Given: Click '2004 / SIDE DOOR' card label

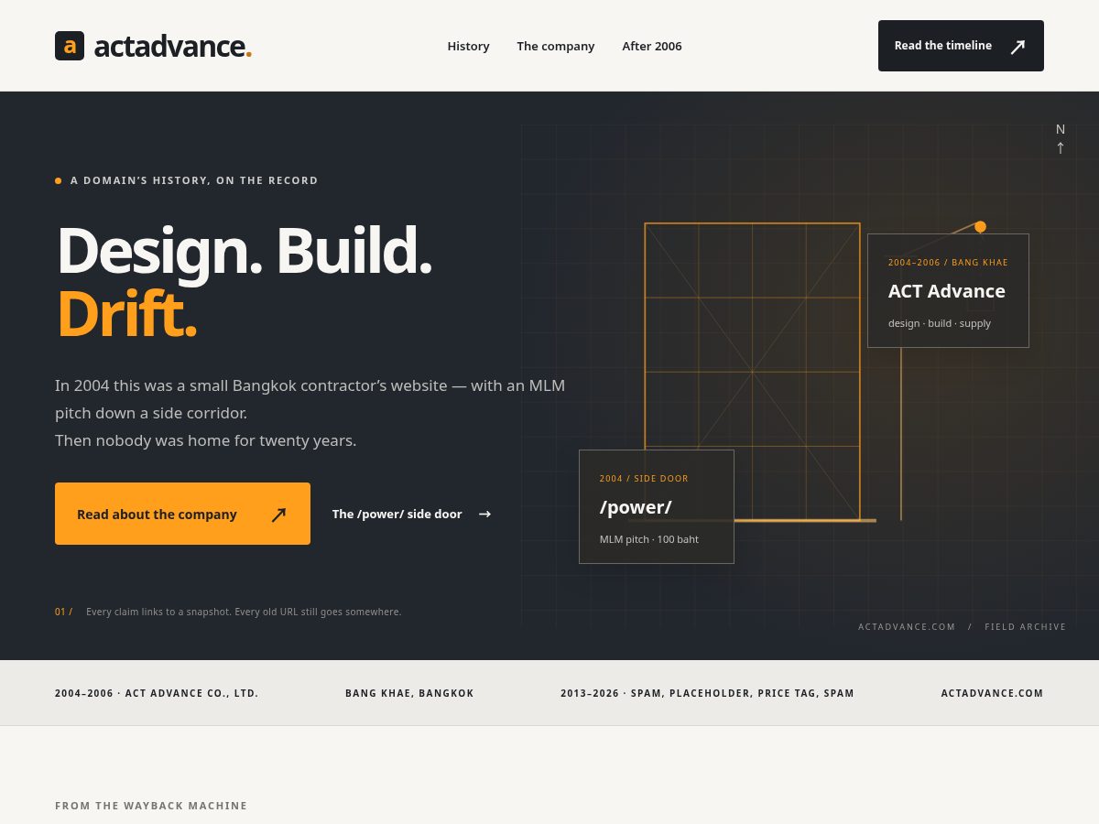Looking at the screenshot, I should 644,479.
